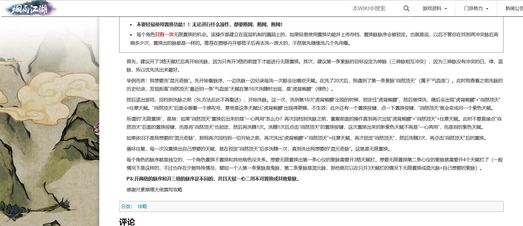Open the 攻略 category link
523x226 pixels.
142,206
